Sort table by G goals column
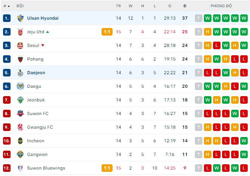 point(170,6)
